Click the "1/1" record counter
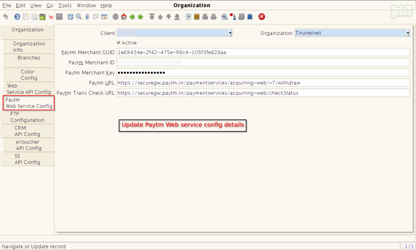Screen dimensions: 416x250 coord(409,246)
